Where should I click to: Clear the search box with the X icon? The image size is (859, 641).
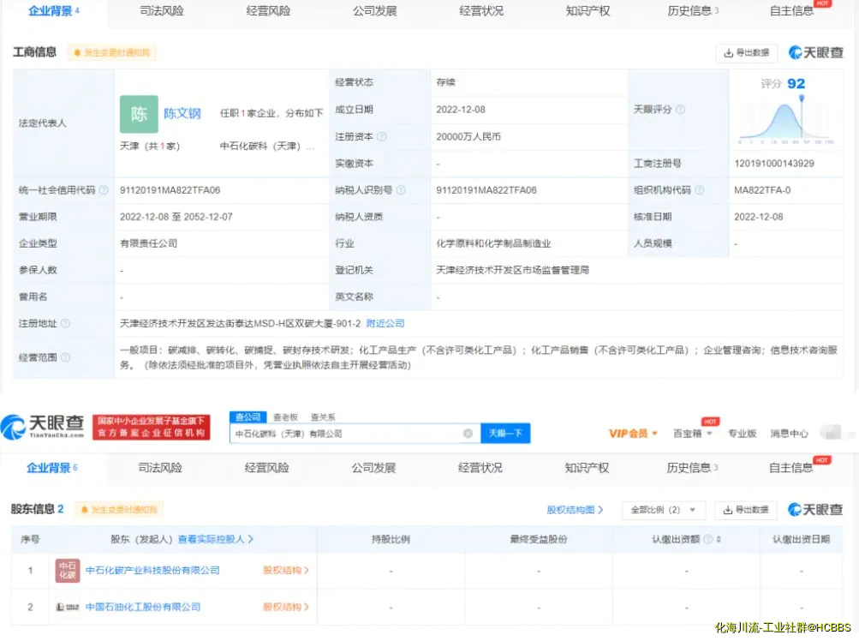(468, 434)
